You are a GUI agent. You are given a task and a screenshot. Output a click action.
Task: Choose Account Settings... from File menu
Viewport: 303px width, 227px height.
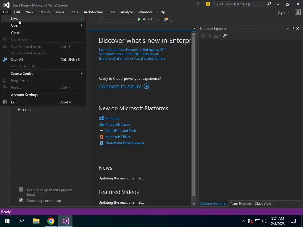(x=43, y=95)
